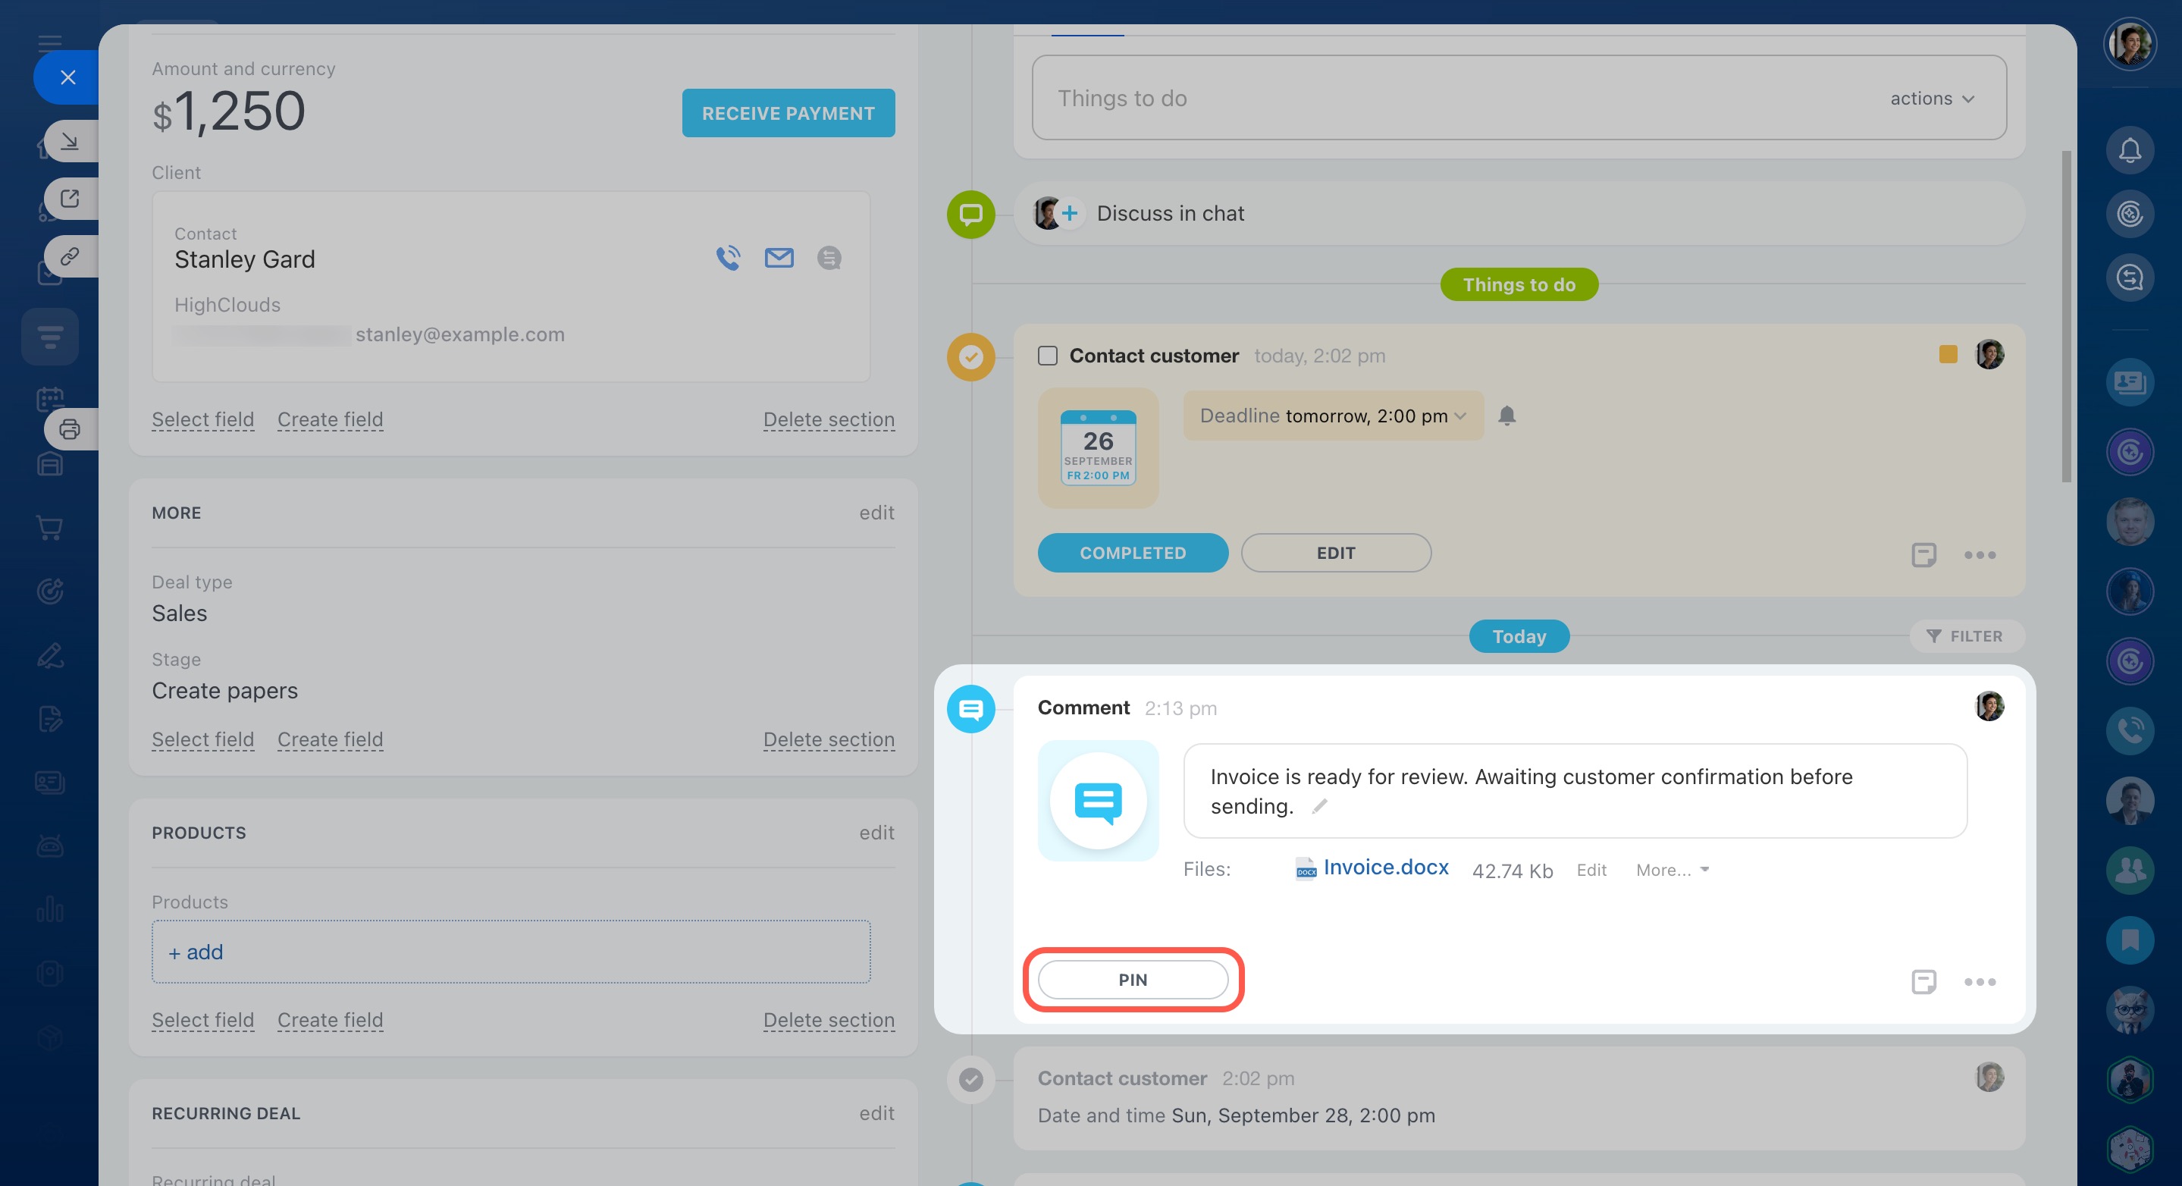
Task: Open the notifications bell in right sidebar
Action: point(2129,150)
